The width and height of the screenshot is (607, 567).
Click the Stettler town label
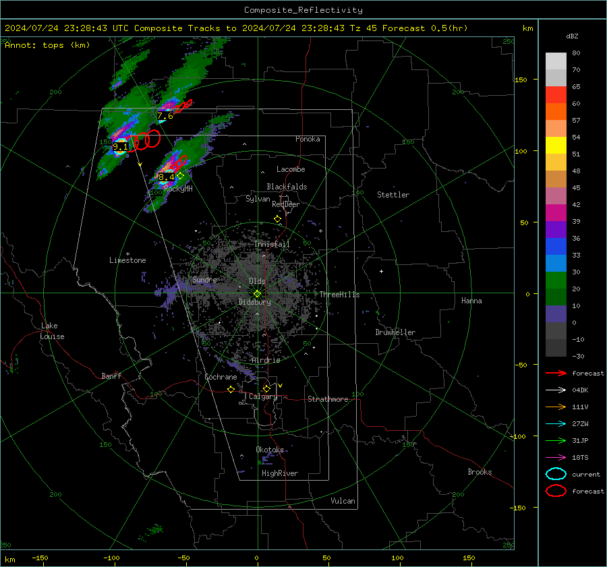393,195
